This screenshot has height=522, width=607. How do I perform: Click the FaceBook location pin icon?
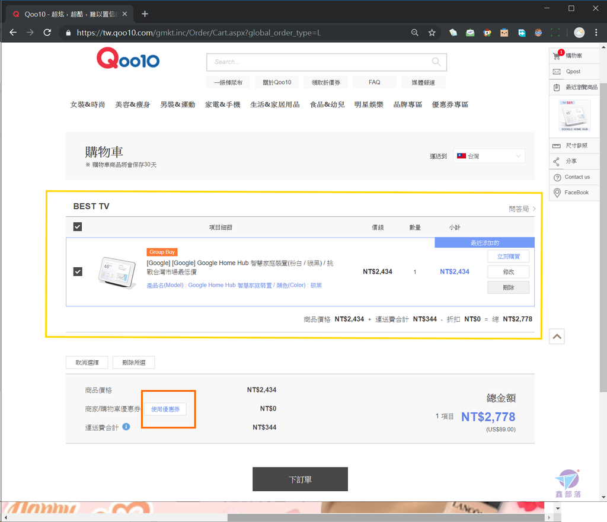click(557, 193)
